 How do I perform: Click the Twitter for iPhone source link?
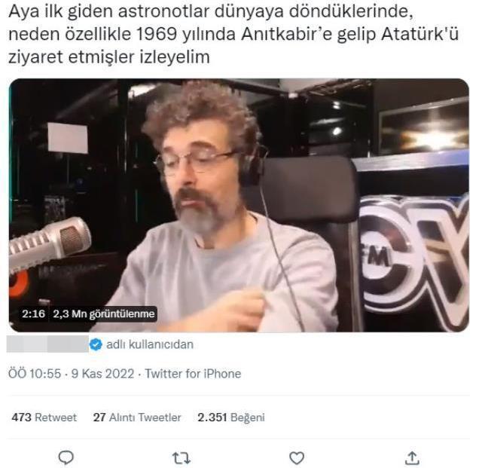tap(193, 374)
